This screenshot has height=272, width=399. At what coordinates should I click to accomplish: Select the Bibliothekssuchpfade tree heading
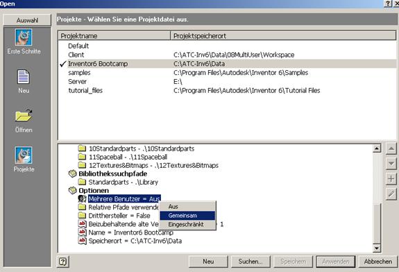pyautogui.click(x=112, y=173)
